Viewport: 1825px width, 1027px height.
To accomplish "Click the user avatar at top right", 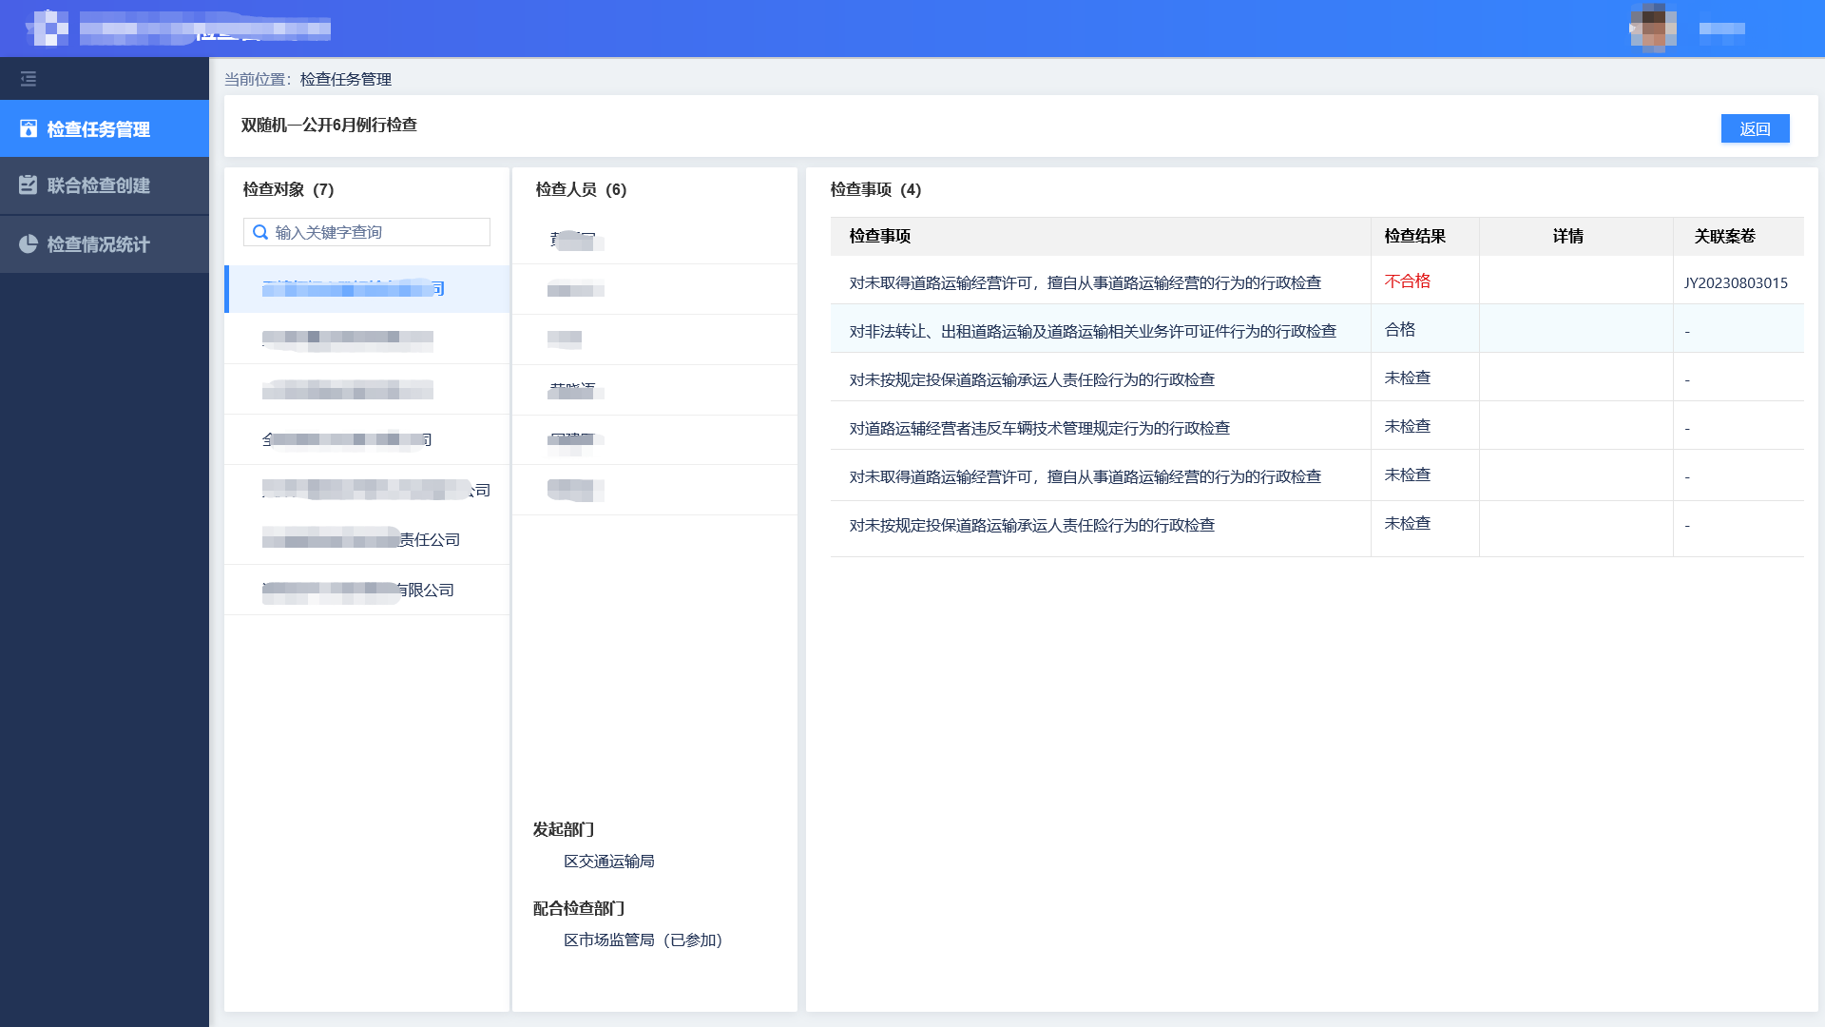I will (1653, 29).
